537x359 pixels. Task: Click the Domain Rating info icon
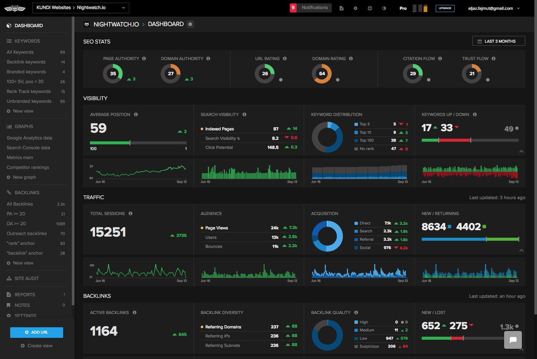(x=351, y=59)
